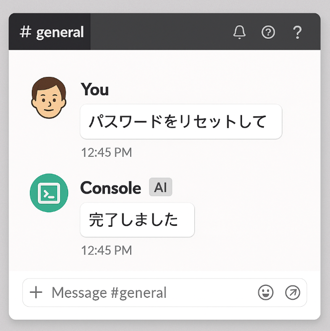The image size is (330, 331).
Task: Click the plain question mark icon
Action: (297, 32)
